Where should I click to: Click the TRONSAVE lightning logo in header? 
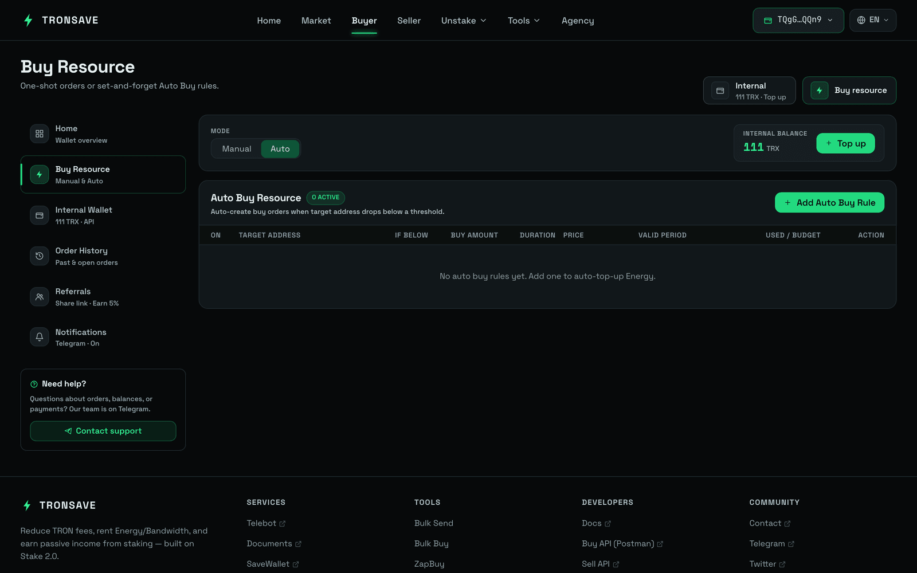(x=28, y=21)
